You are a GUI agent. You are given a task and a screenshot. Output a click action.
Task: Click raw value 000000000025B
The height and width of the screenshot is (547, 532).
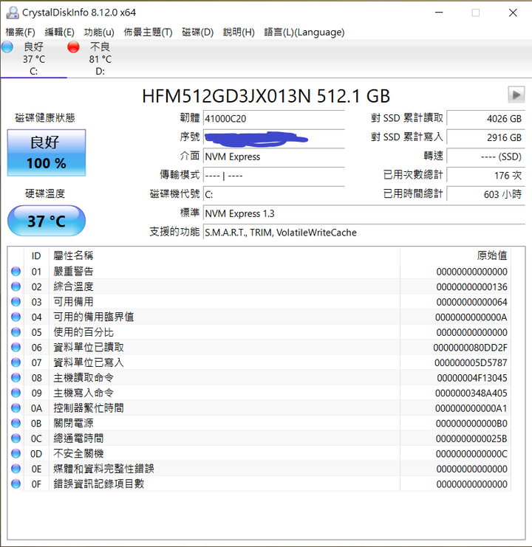(x=471, y=438)
